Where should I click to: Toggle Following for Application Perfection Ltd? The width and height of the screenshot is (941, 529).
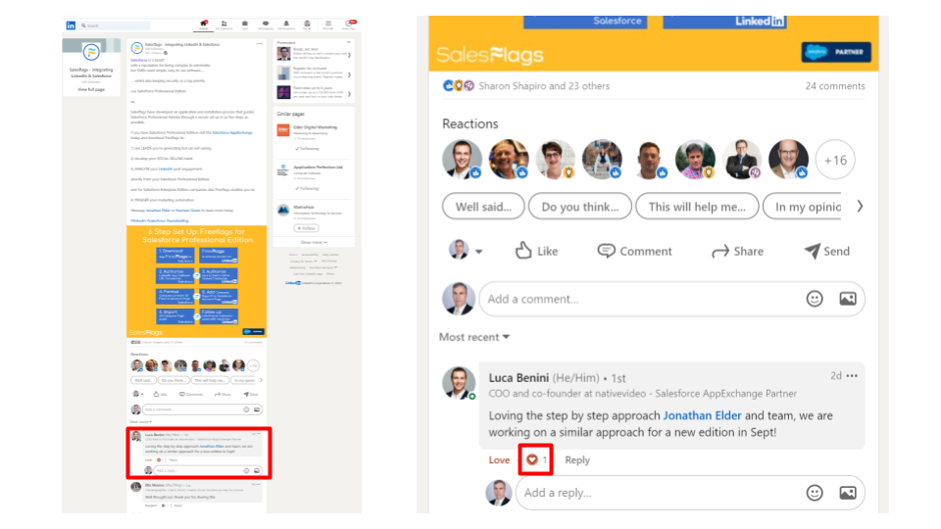pyautogui.click(x=307, y=188)
